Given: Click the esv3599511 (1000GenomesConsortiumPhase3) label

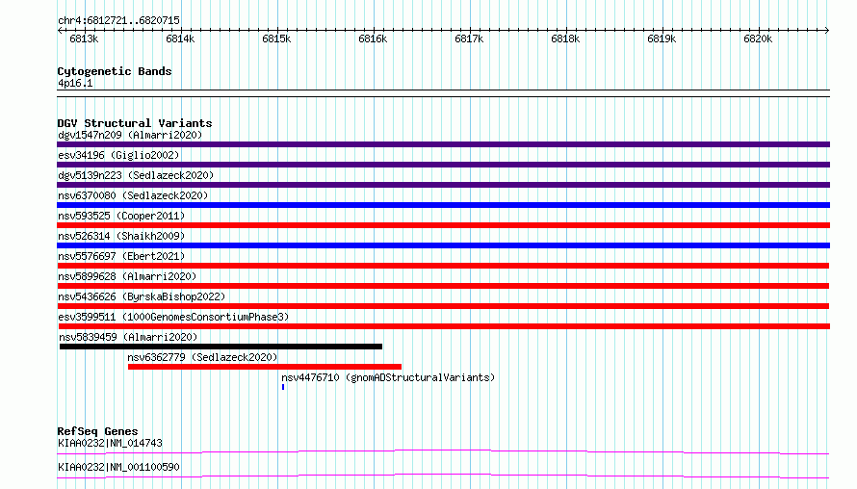Looking at the screenshot, I should point(173,317).
